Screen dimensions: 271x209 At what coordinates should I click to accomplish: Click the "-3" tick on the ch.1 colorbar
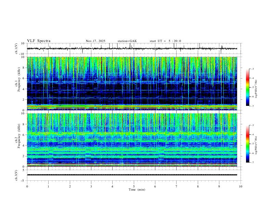[x=252, y=69]
